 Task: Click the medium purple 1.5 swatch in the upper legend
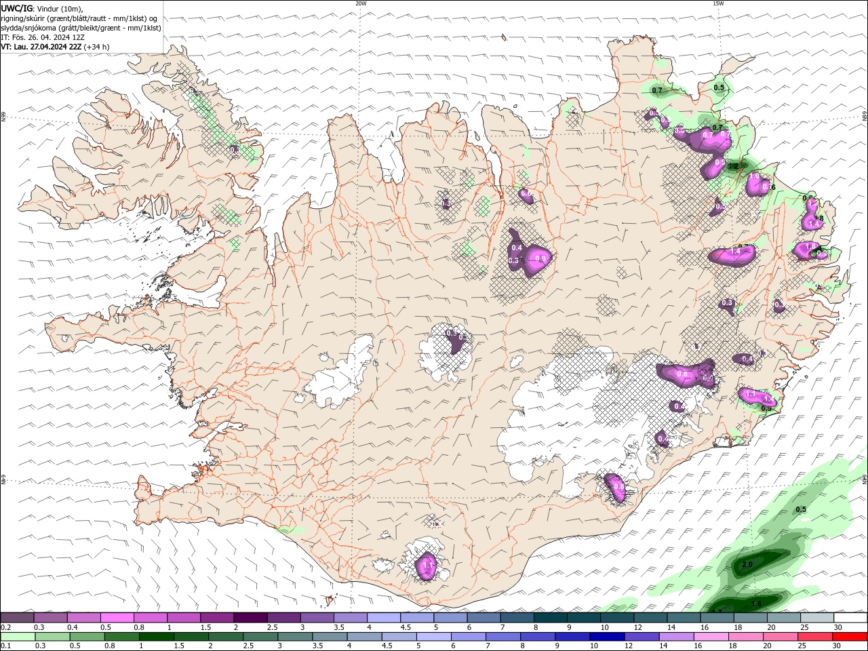[217, 618]
